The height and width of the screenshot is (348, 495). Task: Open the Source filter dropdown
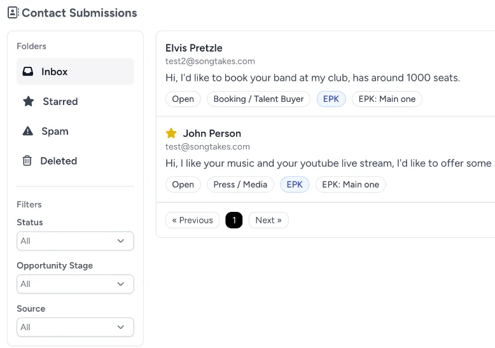pos(75,328)
